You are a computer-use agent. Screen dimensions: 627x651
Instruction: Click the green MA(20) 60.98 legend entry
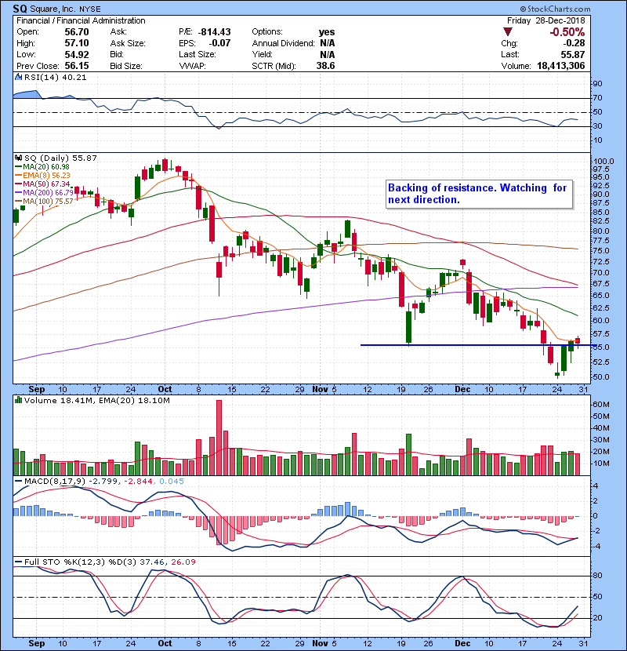coord(42,166)
